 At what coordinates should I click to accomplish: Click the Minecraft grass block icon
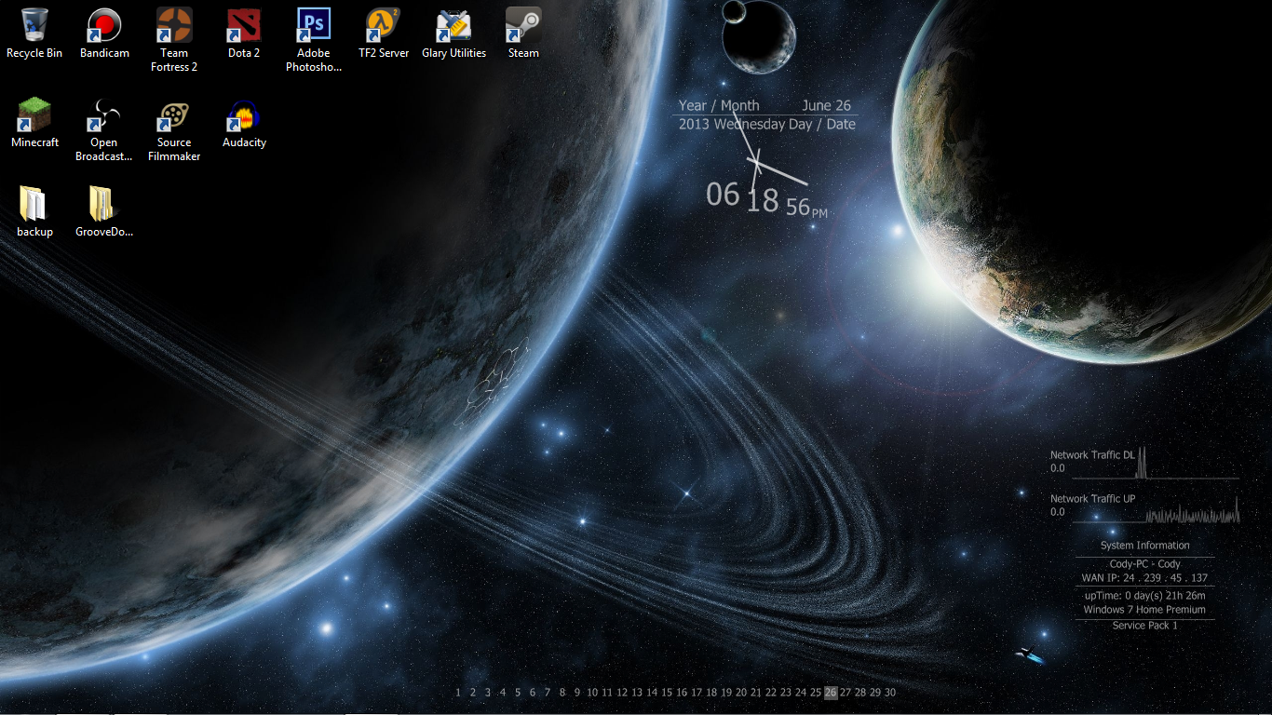pos(34,115)
